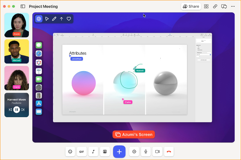Open Mail in shared screen dock
Viewport: 241px width, 160px height.
click(39, 111)
